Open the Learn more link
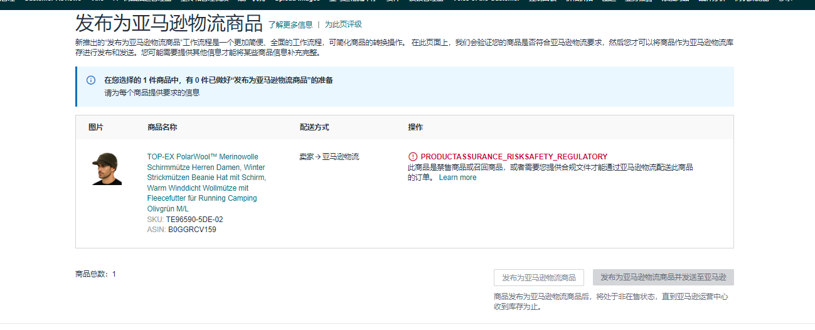The image size is (815, 330). point(457,178)
